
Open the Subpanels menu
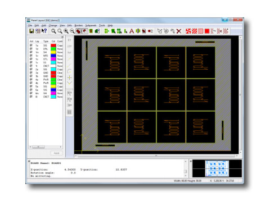pos(91,25)
